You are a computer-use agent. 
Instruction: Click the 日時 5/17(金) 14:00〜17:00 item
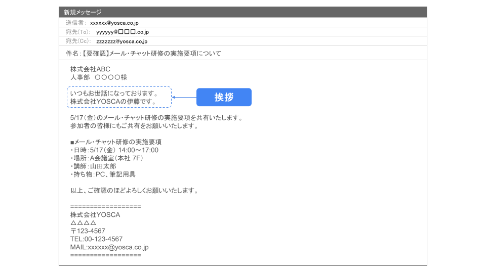point(115,150)
